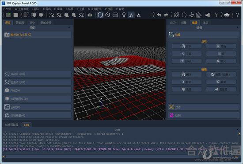Expand the 密集点云(0) row

(x=38, y=82)
